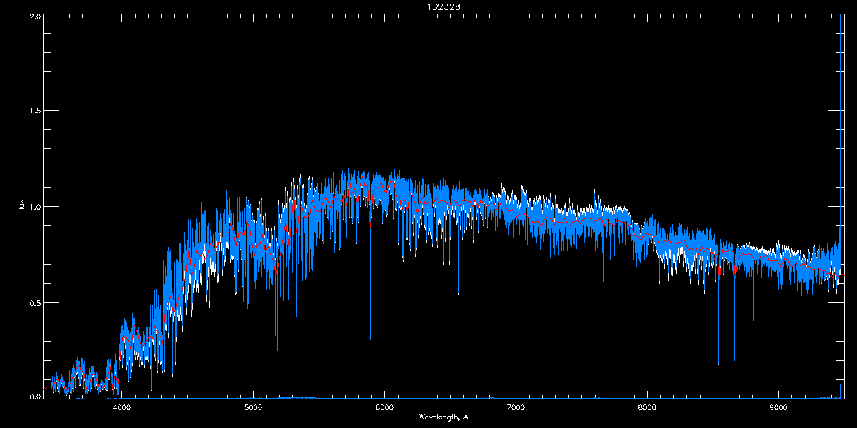Click the 8000 x-axis tick label
Image resolution: width=857 pixels, height=428 pixels.
click(647, 408)
